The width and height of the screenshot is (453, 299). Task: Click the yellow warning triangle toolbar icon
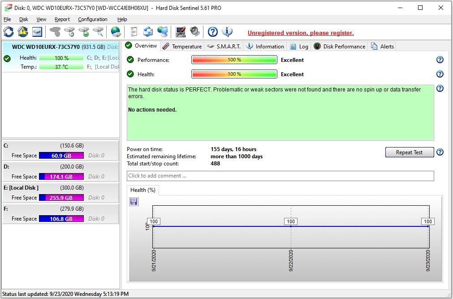23,32
